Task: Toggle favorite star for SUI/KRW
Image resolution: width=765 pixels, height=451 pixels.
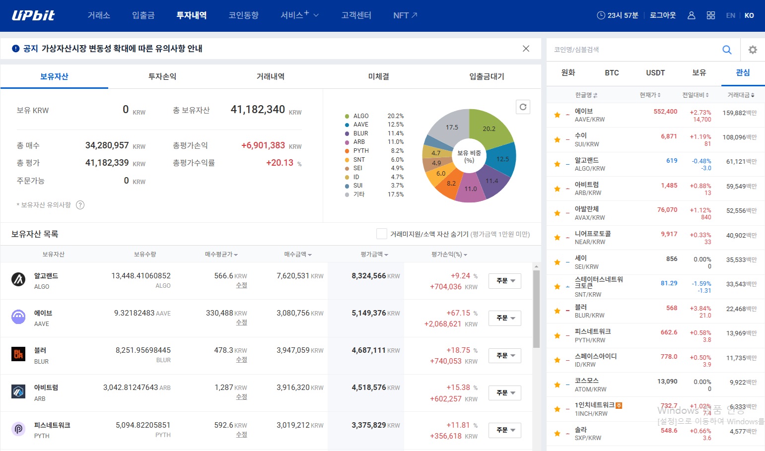Action: pos(557,139)
